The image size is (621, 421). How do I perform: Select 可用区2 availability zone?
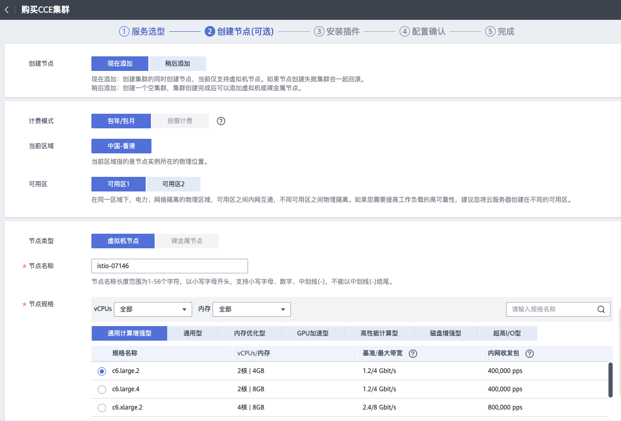pos(173,184)
